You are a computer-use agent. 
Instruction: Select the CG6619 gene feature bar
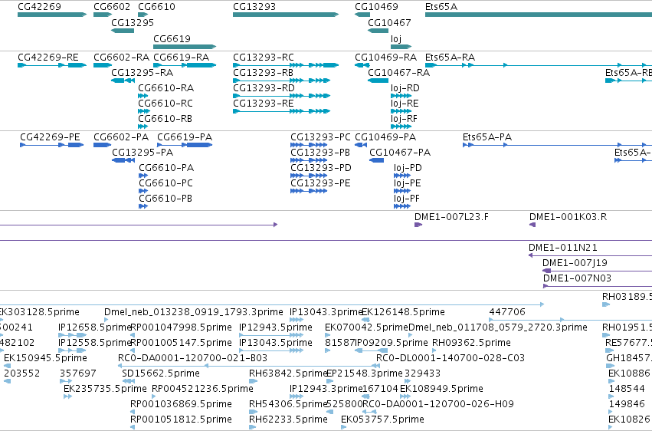[185, 47]
